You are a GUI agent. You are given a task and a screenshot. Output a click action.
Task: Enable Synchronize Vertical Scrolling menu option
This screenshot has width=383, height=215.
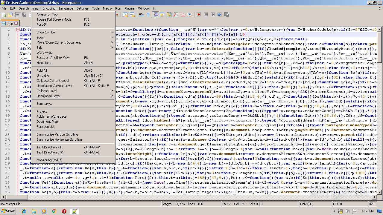[x=73, y=134]
